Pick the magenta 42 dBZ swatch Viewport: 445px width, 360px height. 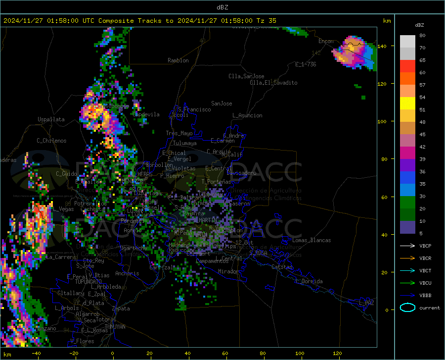pyautogui.click(x=407, y=153)
